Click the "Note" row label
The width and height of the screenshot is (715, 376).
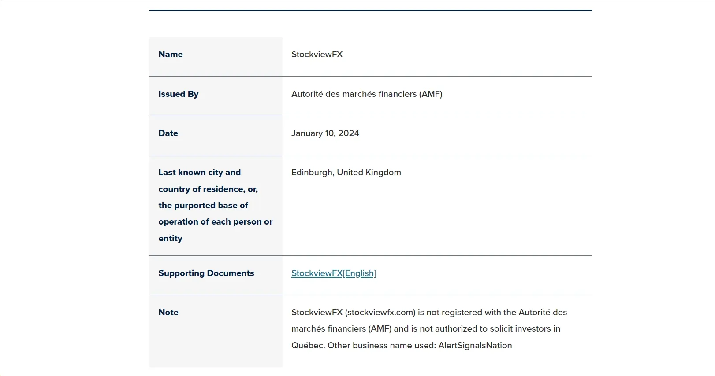[168, 313]
